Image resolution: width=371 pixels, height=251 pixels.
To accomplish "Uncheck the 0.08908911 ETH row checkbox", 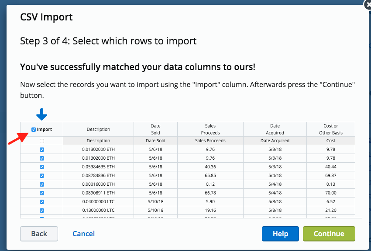I will coord(42,193).
